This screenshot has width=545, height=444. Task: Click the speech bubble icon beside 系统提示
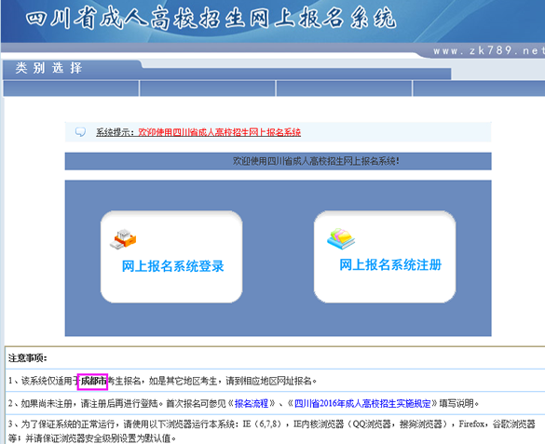point(80,132)
